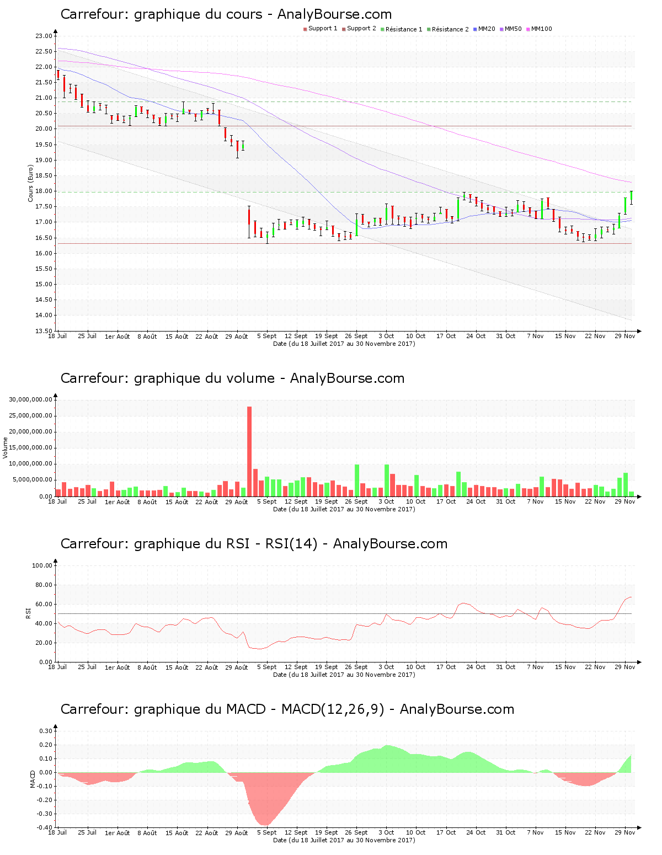Click the MACD(12,26,9) chart title
Screen dimensions: 662x855
[x=287, y=709]
